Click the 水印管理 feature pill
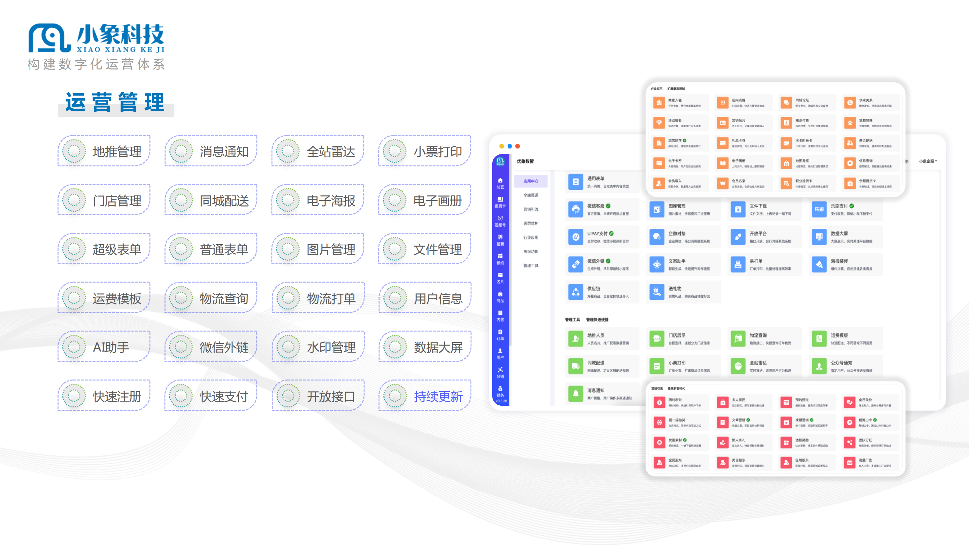Screen dimensions: 969x545 pos(318,347)
